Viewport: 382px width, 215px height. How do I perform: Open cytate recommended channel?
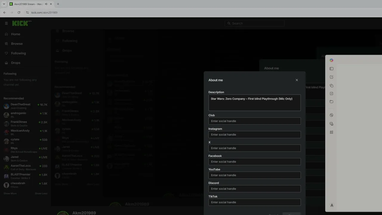tap(25, 141)
